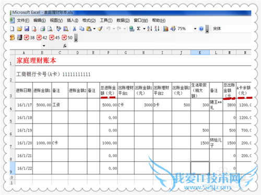Copy the selected cells
This screenshot has height=195, width=261.
pyautogui.click(x=81, y=29)
